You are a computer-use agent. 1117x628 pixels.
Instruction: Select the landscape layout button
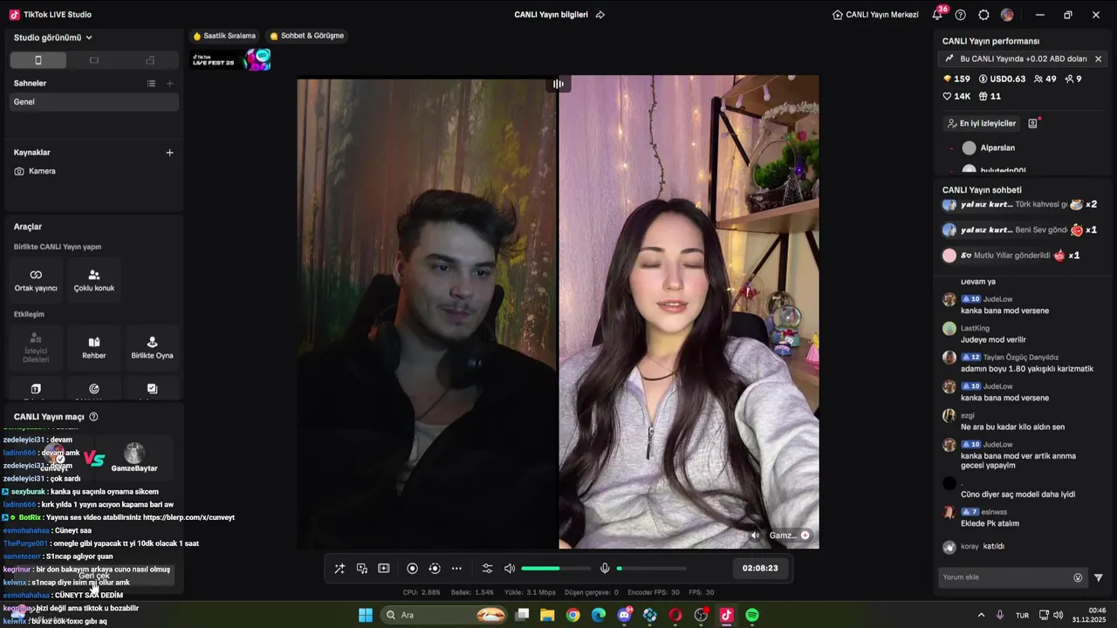(94, 60)
